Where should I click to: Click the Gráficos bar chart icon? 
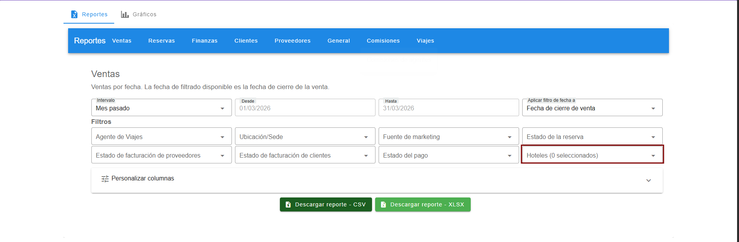coord(125,14)
